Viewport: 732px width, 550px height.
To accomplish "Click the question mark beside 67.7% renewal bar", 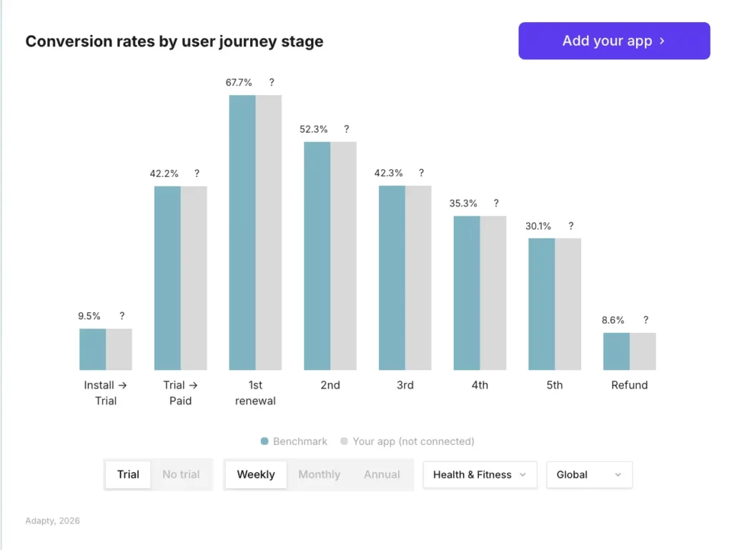I will (271, 82).
